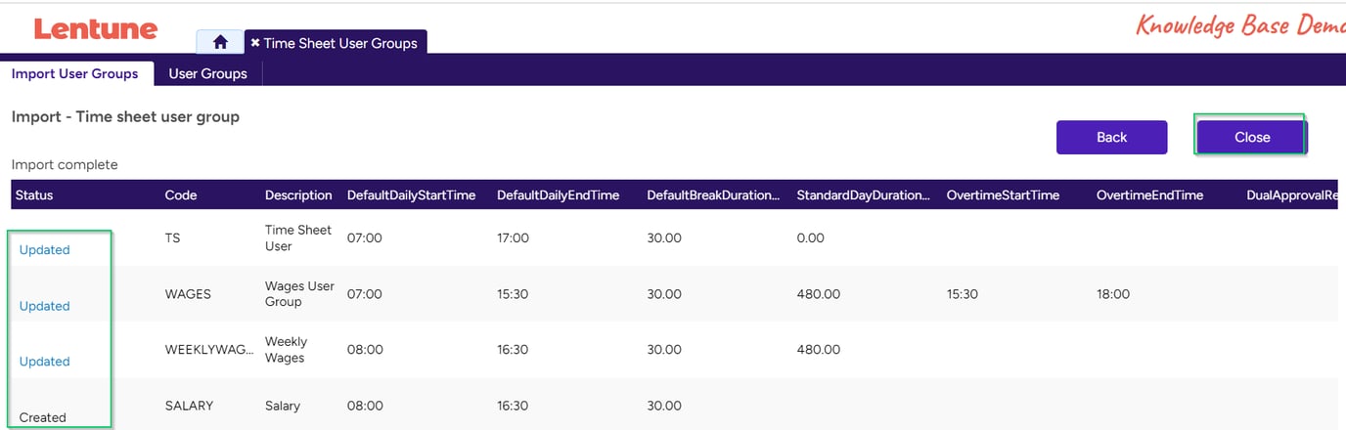Open Updated status link for WAGES row

(44, 306)
